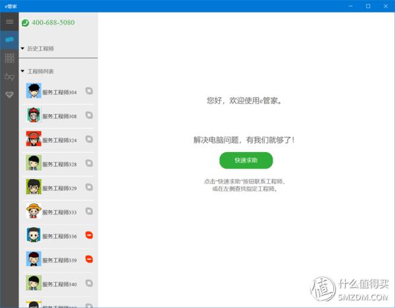Viewport: 395px width, 308px height.
Task: Click gray offline status icon for 服务工程师328
Action: 89,163
